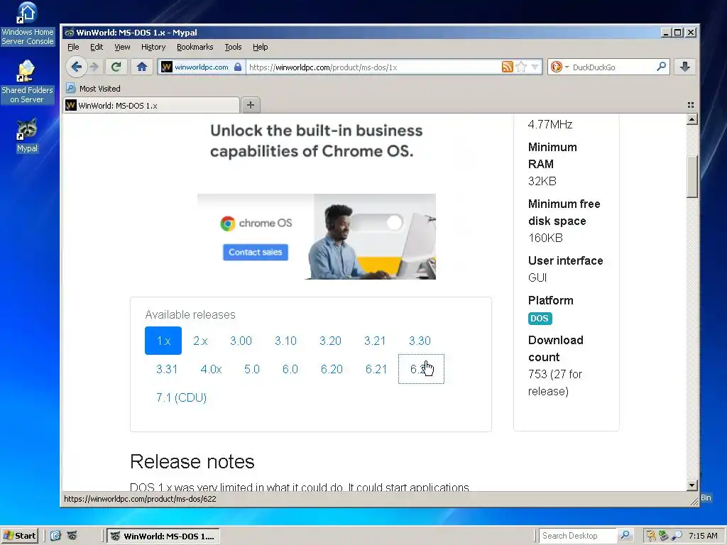
Task: Open Windows Home Server Console desktop icon
Action: pos(27,23)
